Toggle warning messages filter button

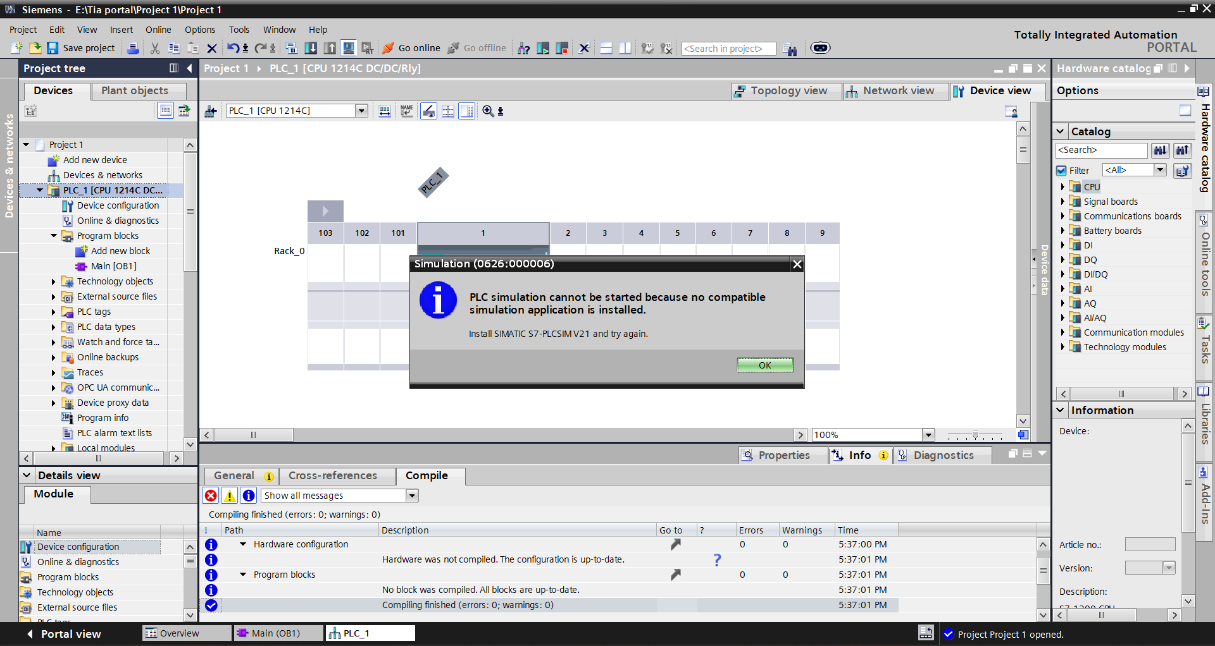[x=230, y=496]
